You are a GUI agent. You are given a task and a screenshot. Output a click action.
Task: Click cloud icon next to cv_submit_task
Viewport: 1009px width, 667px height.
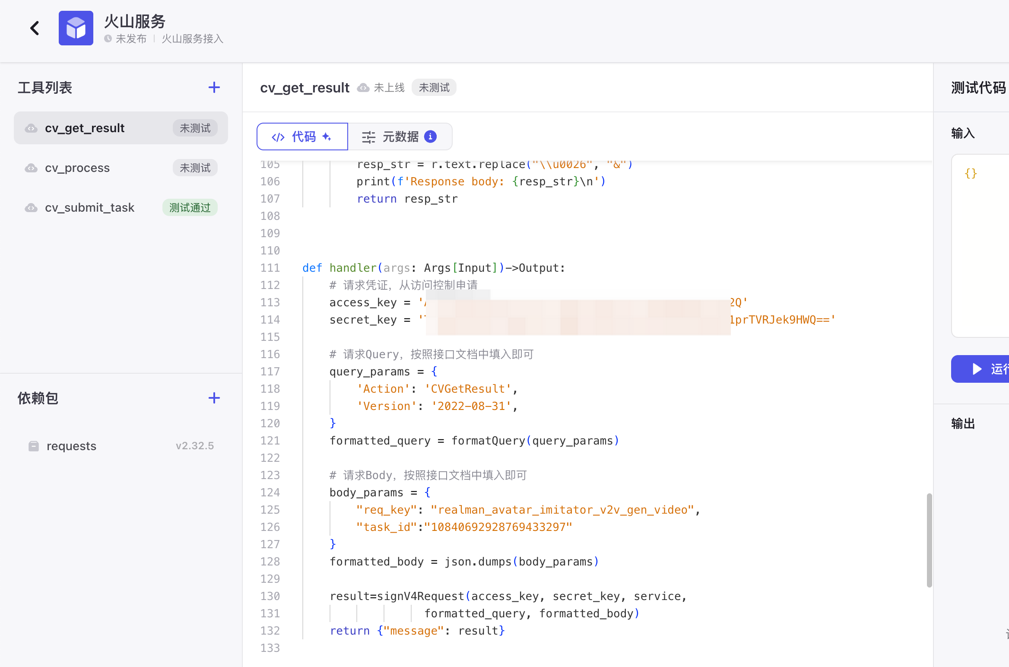coord(31,208)
